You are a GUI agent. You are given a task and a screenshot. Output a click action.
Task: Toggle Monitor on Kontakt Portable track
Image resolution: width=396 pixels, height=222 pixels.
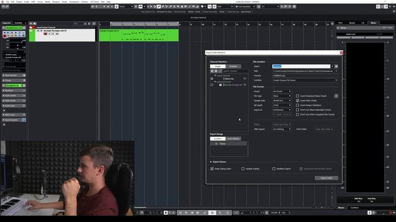tap(49, 34)
